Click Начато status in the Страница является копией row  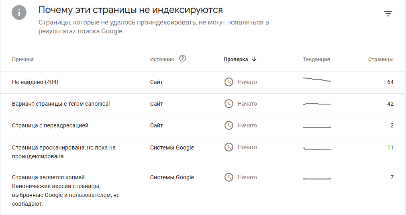click(x=247, y=178)
